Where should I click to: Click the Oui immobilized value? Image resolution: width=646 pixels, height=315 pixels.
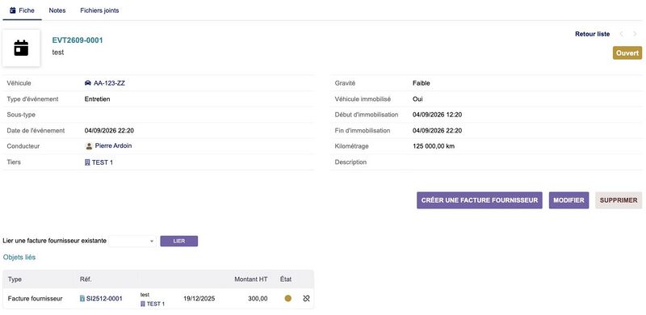417,99
